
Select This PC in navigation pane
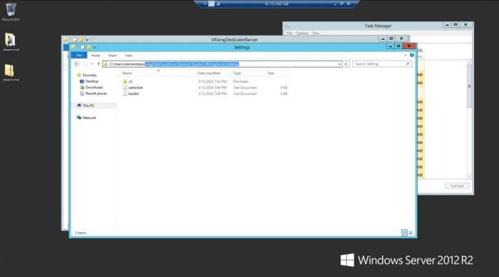pos(86,105)
